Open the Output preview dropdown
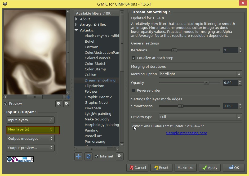Screen dimensions: 249x176 tap(30, 148)
